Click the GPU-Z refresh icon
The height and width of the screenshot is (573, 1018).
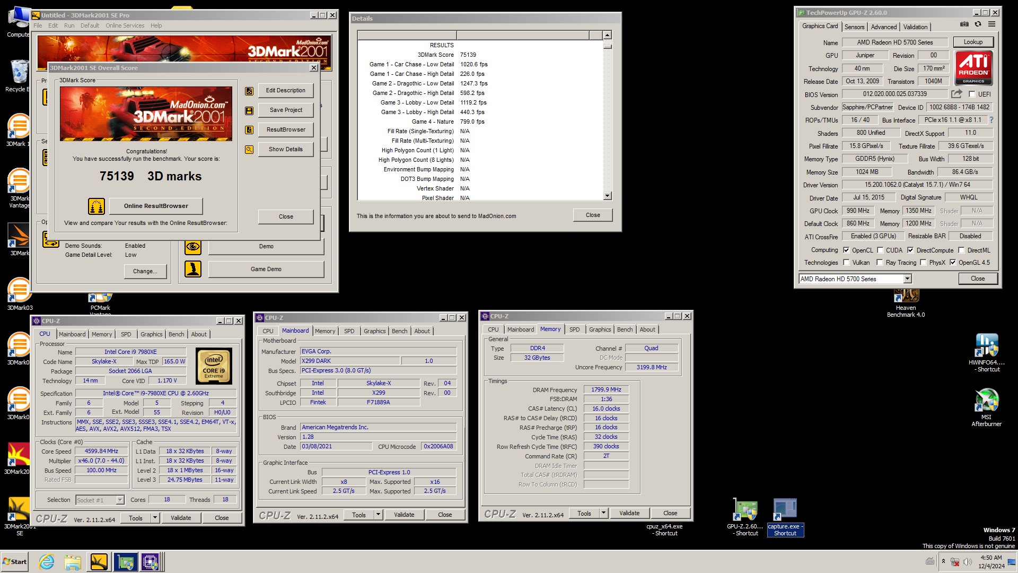[x=978, y=24]
